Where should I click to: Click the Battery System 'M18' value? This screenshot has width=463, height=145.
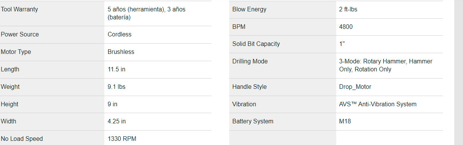tap(345, 121)
